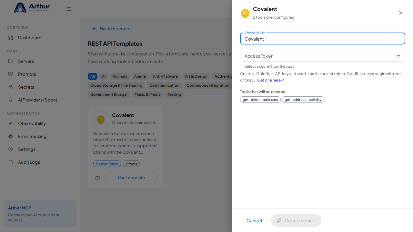Toggle the sidebar hamburger menu icon
Viewport: 413px width, 232px height.
[69, 9]
